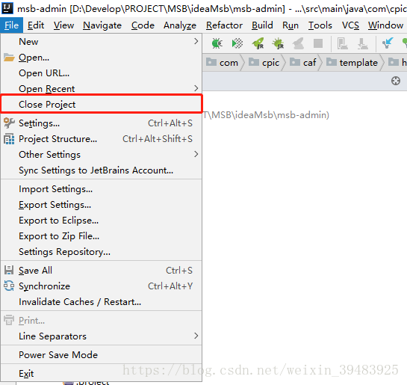Screen dimensions: 407x385
Task: Click the JRebel run rocket icon
Action: pyautogui.click(x=258, y=43)
